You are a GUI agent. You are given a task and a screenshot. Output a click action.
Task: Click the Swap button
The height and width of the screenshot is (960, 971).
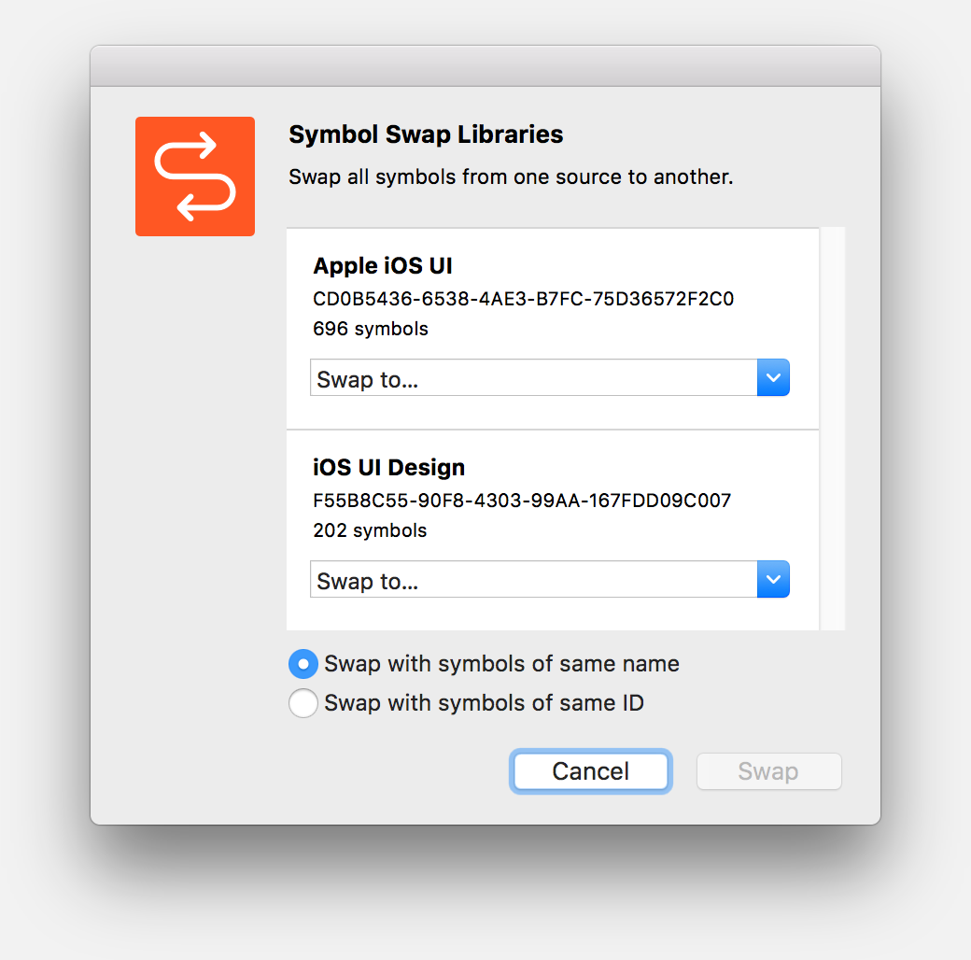click(x=768, y=771)
